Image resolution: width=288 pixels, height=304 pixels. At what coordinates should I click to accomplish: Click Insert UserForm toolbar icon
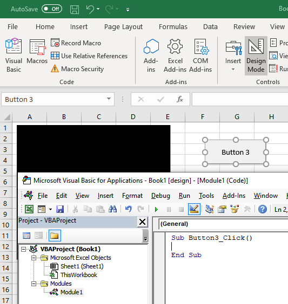click(42, 209)
